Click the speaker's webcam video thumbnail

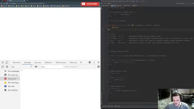coord(176,99)
